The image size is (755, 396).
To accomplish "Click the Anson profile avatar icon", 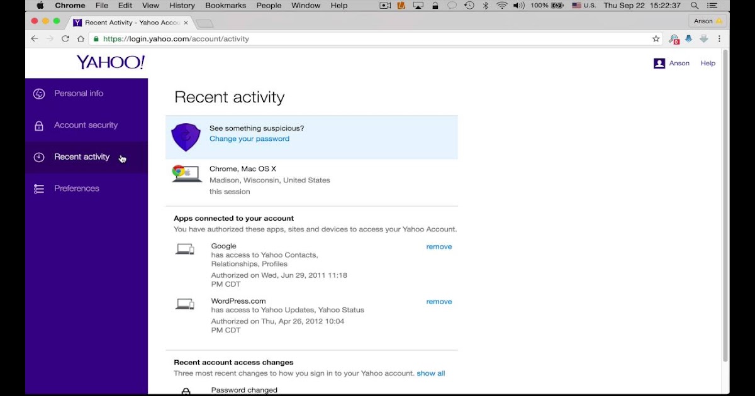I will coord(659,63).
